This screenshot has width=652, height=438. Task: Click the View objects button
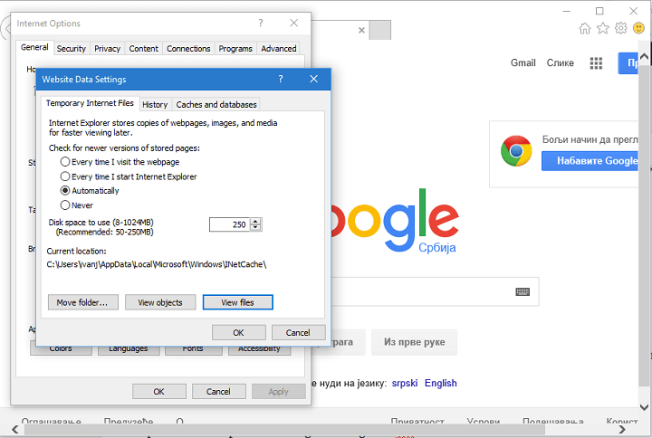pyautogui.click(x=160, y=302)
